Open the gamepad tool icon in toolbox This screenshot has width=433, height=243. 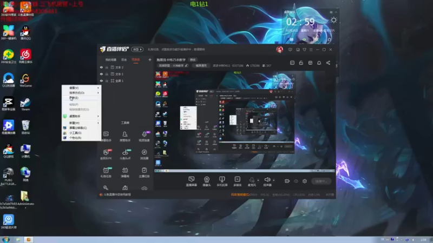click(144, 188)
